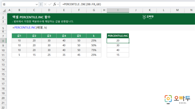Click the 값5 header cell
195x109 pixels.
[79, 36]
